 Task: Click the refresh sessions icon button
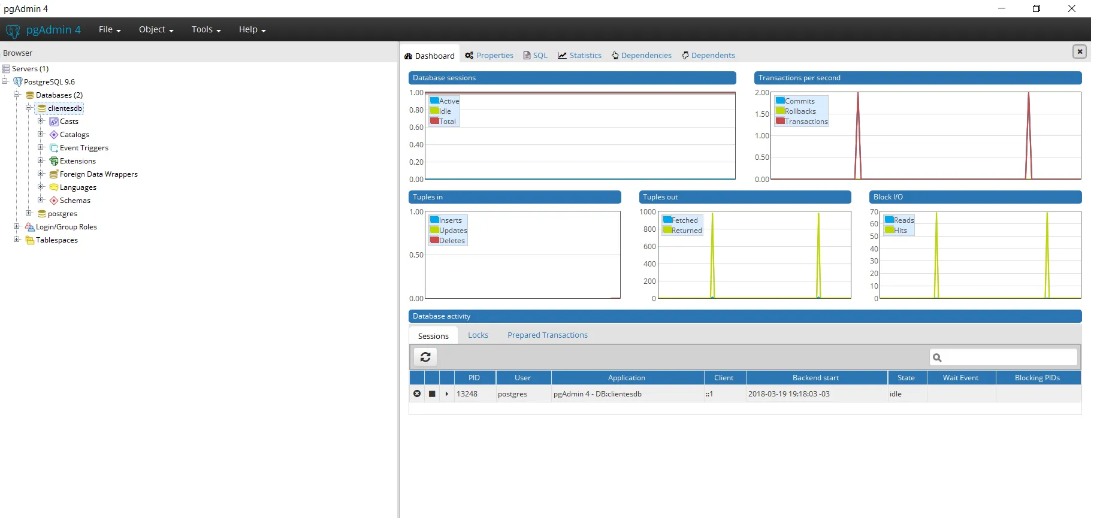(425, 357)
